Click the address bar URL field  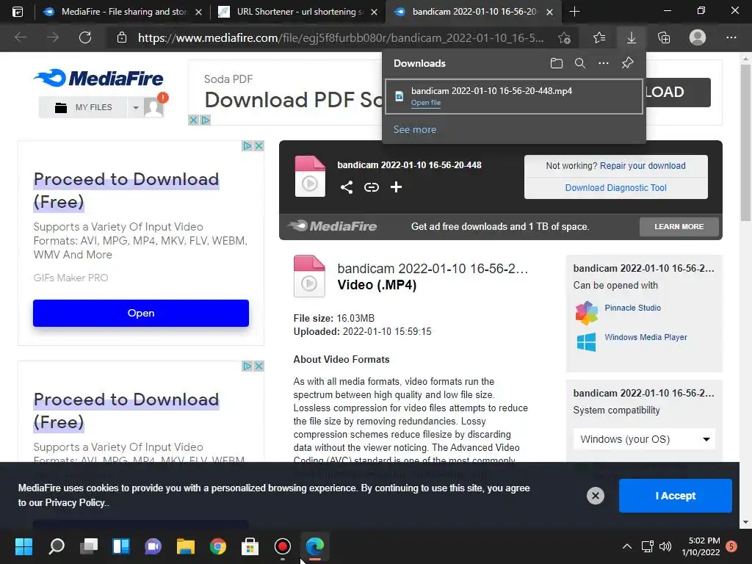click(x=341, y=37)
